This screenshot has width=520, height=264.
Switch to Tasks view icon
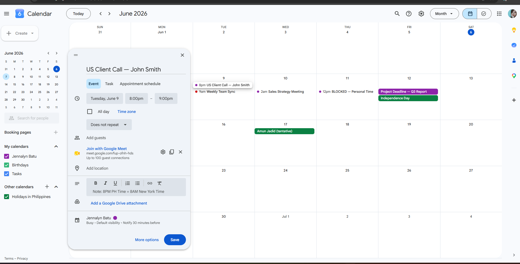[x=484, y=14]
